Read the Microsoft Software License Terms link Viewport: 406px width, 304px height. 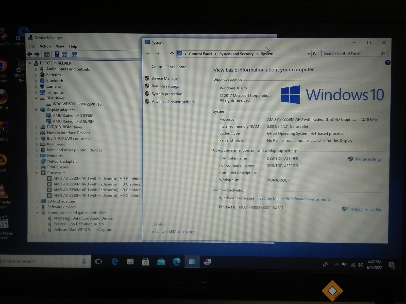point(294,199)
